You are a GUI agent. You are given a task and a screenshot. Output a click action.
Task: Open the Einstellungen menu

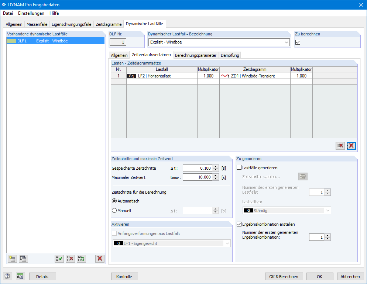(31, 13)
